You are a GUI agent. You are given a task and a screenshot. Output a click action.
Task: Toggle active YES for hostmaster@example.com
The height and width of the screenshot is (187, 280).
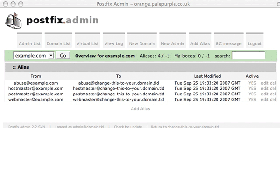[252, 88]
